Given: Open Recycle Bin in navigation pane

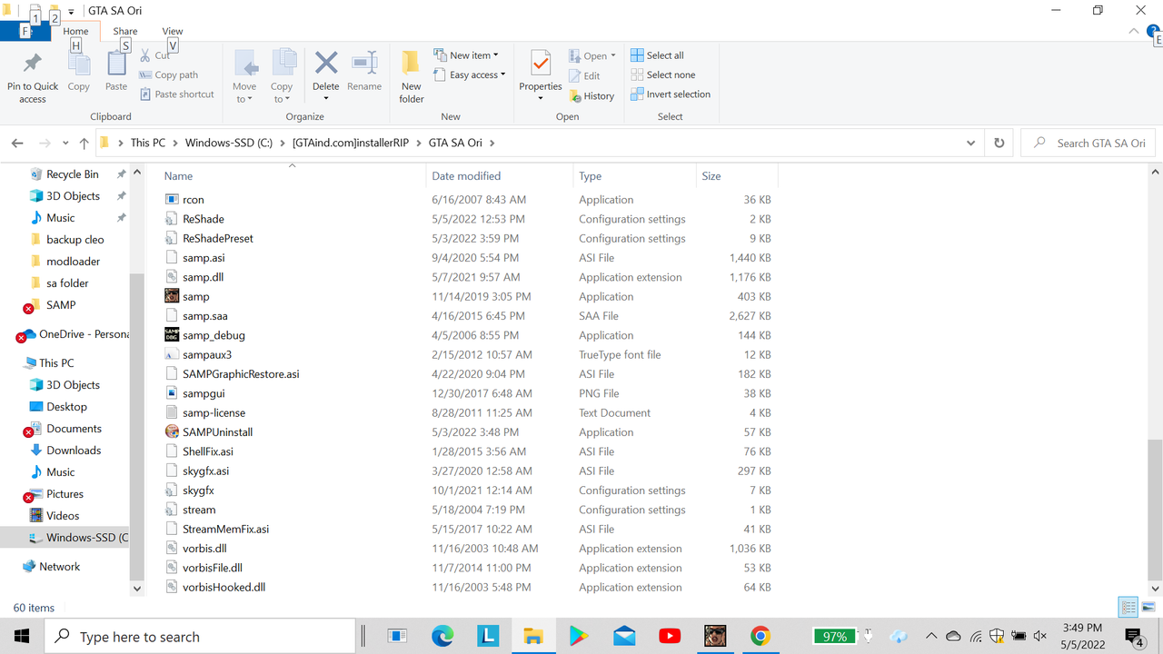Looking at the screenshot, I should [x=73, y=173].
